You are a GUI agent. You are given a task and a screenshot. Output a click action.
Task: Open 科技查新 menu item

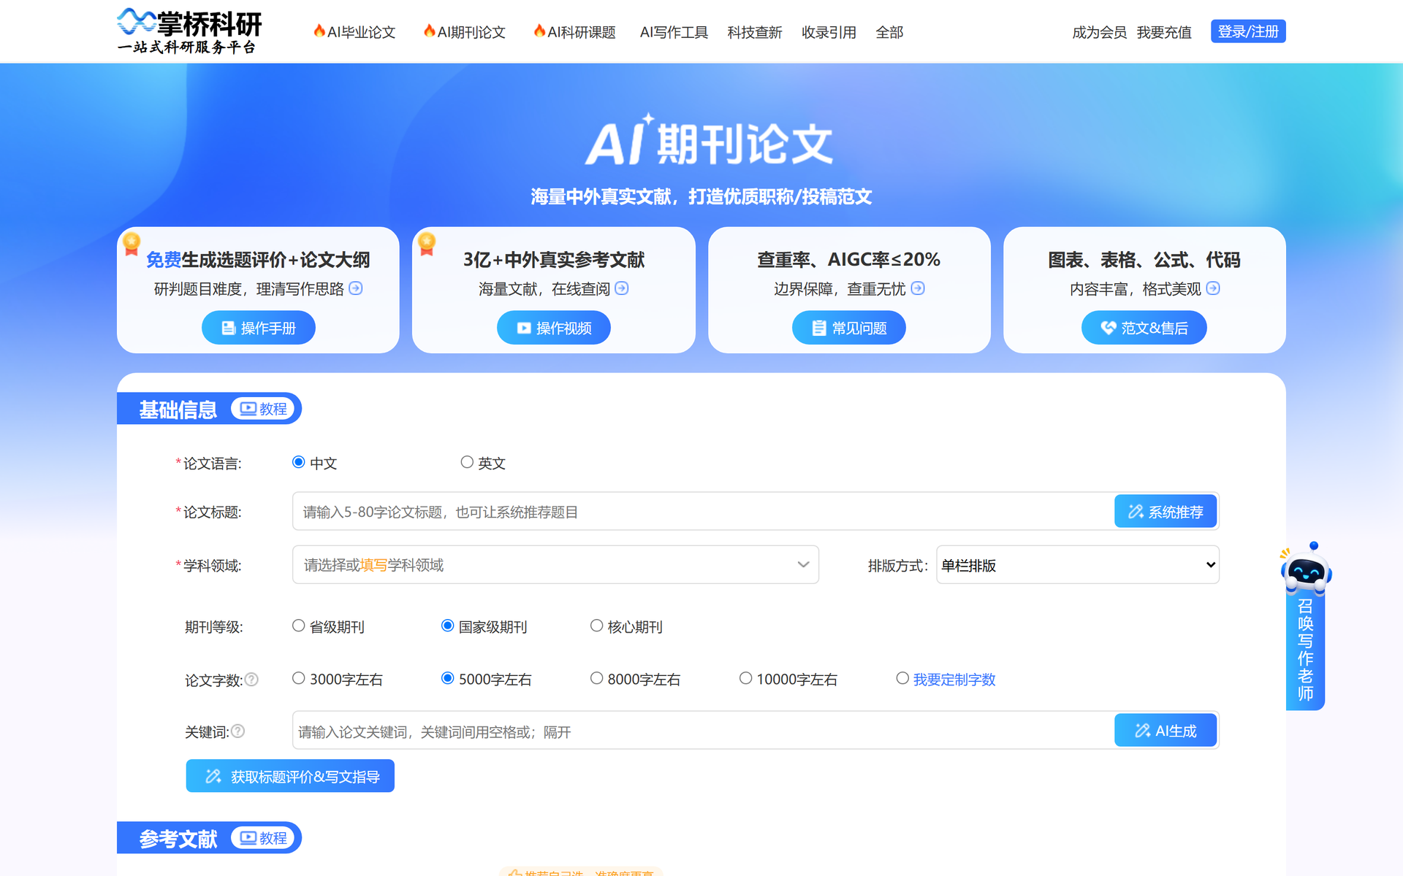click(755, 32)
